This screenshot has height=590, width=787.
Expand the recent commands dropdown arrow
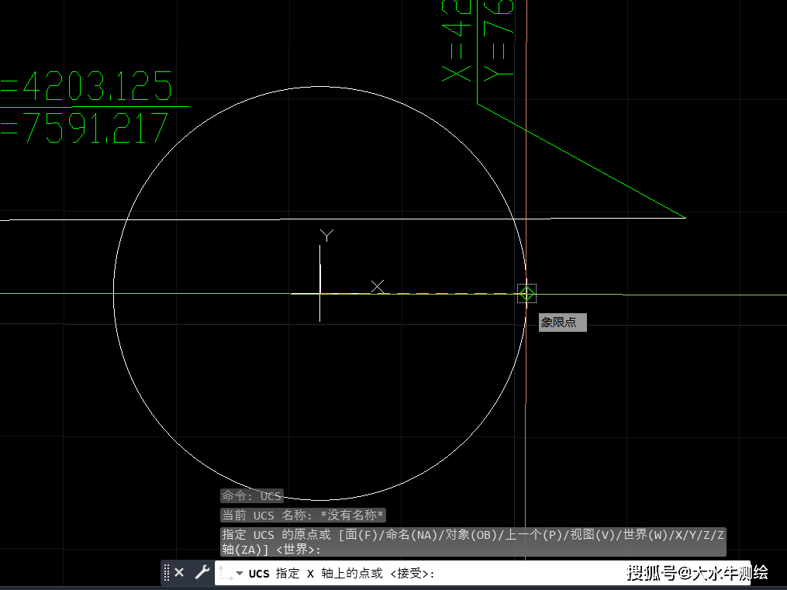(240, 573)
